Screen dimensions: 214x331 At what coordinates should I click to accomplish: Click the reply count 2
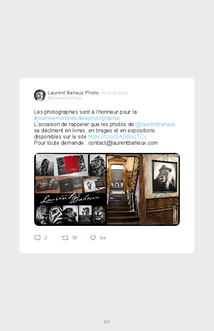tap(46, 238)
